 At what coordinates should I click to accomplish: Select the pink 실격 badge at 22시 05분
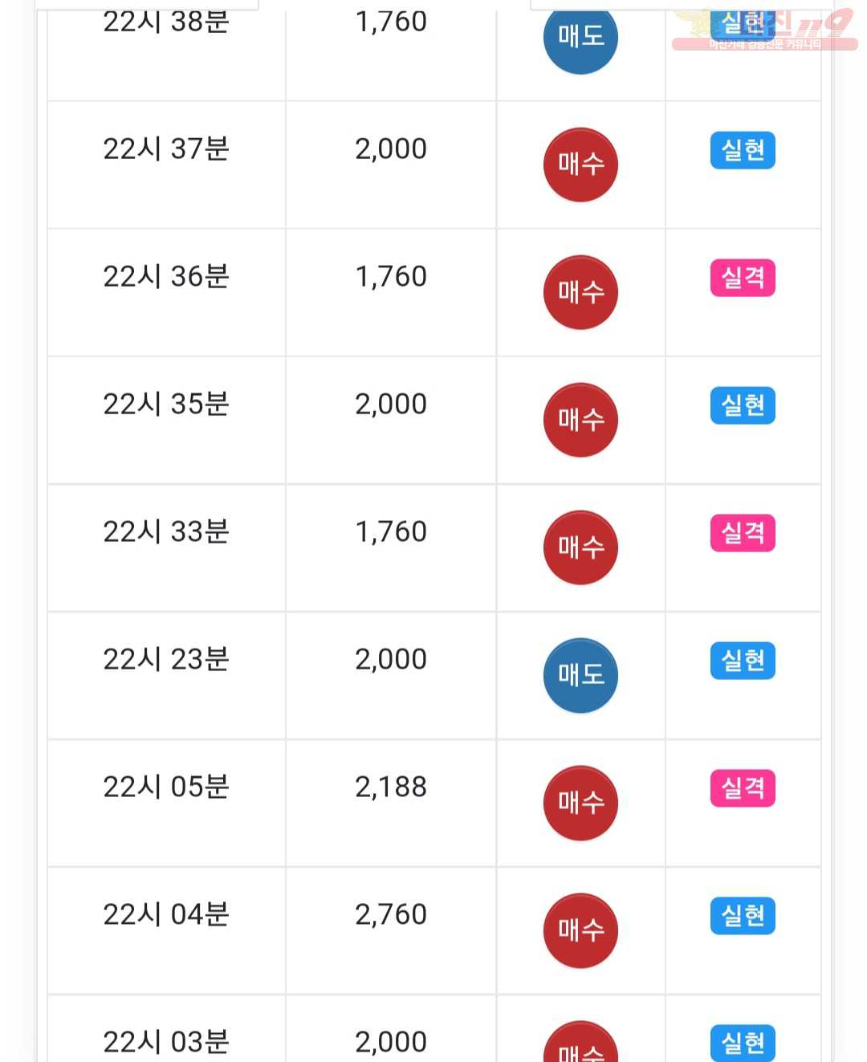point(743,788)
